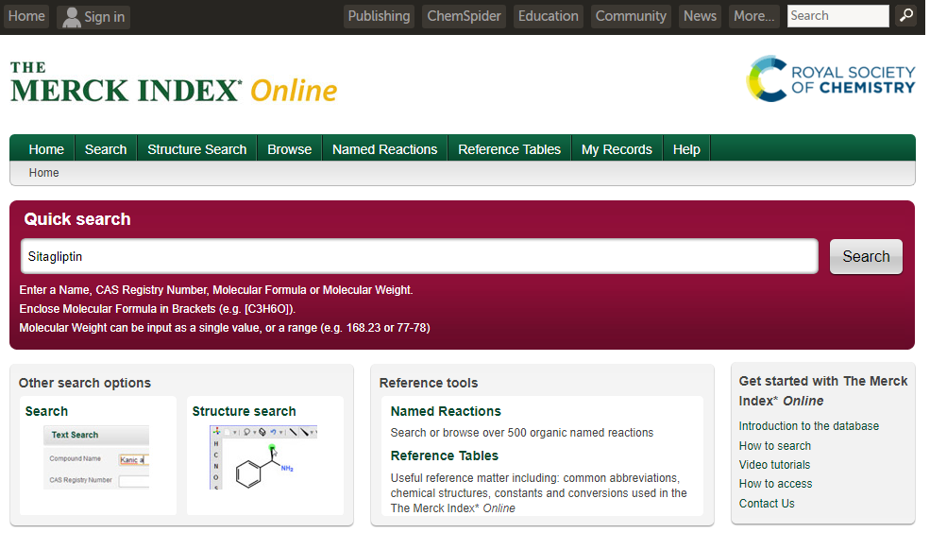
Task: Open Education in the top bar
Action: click(x=548, y=16)
